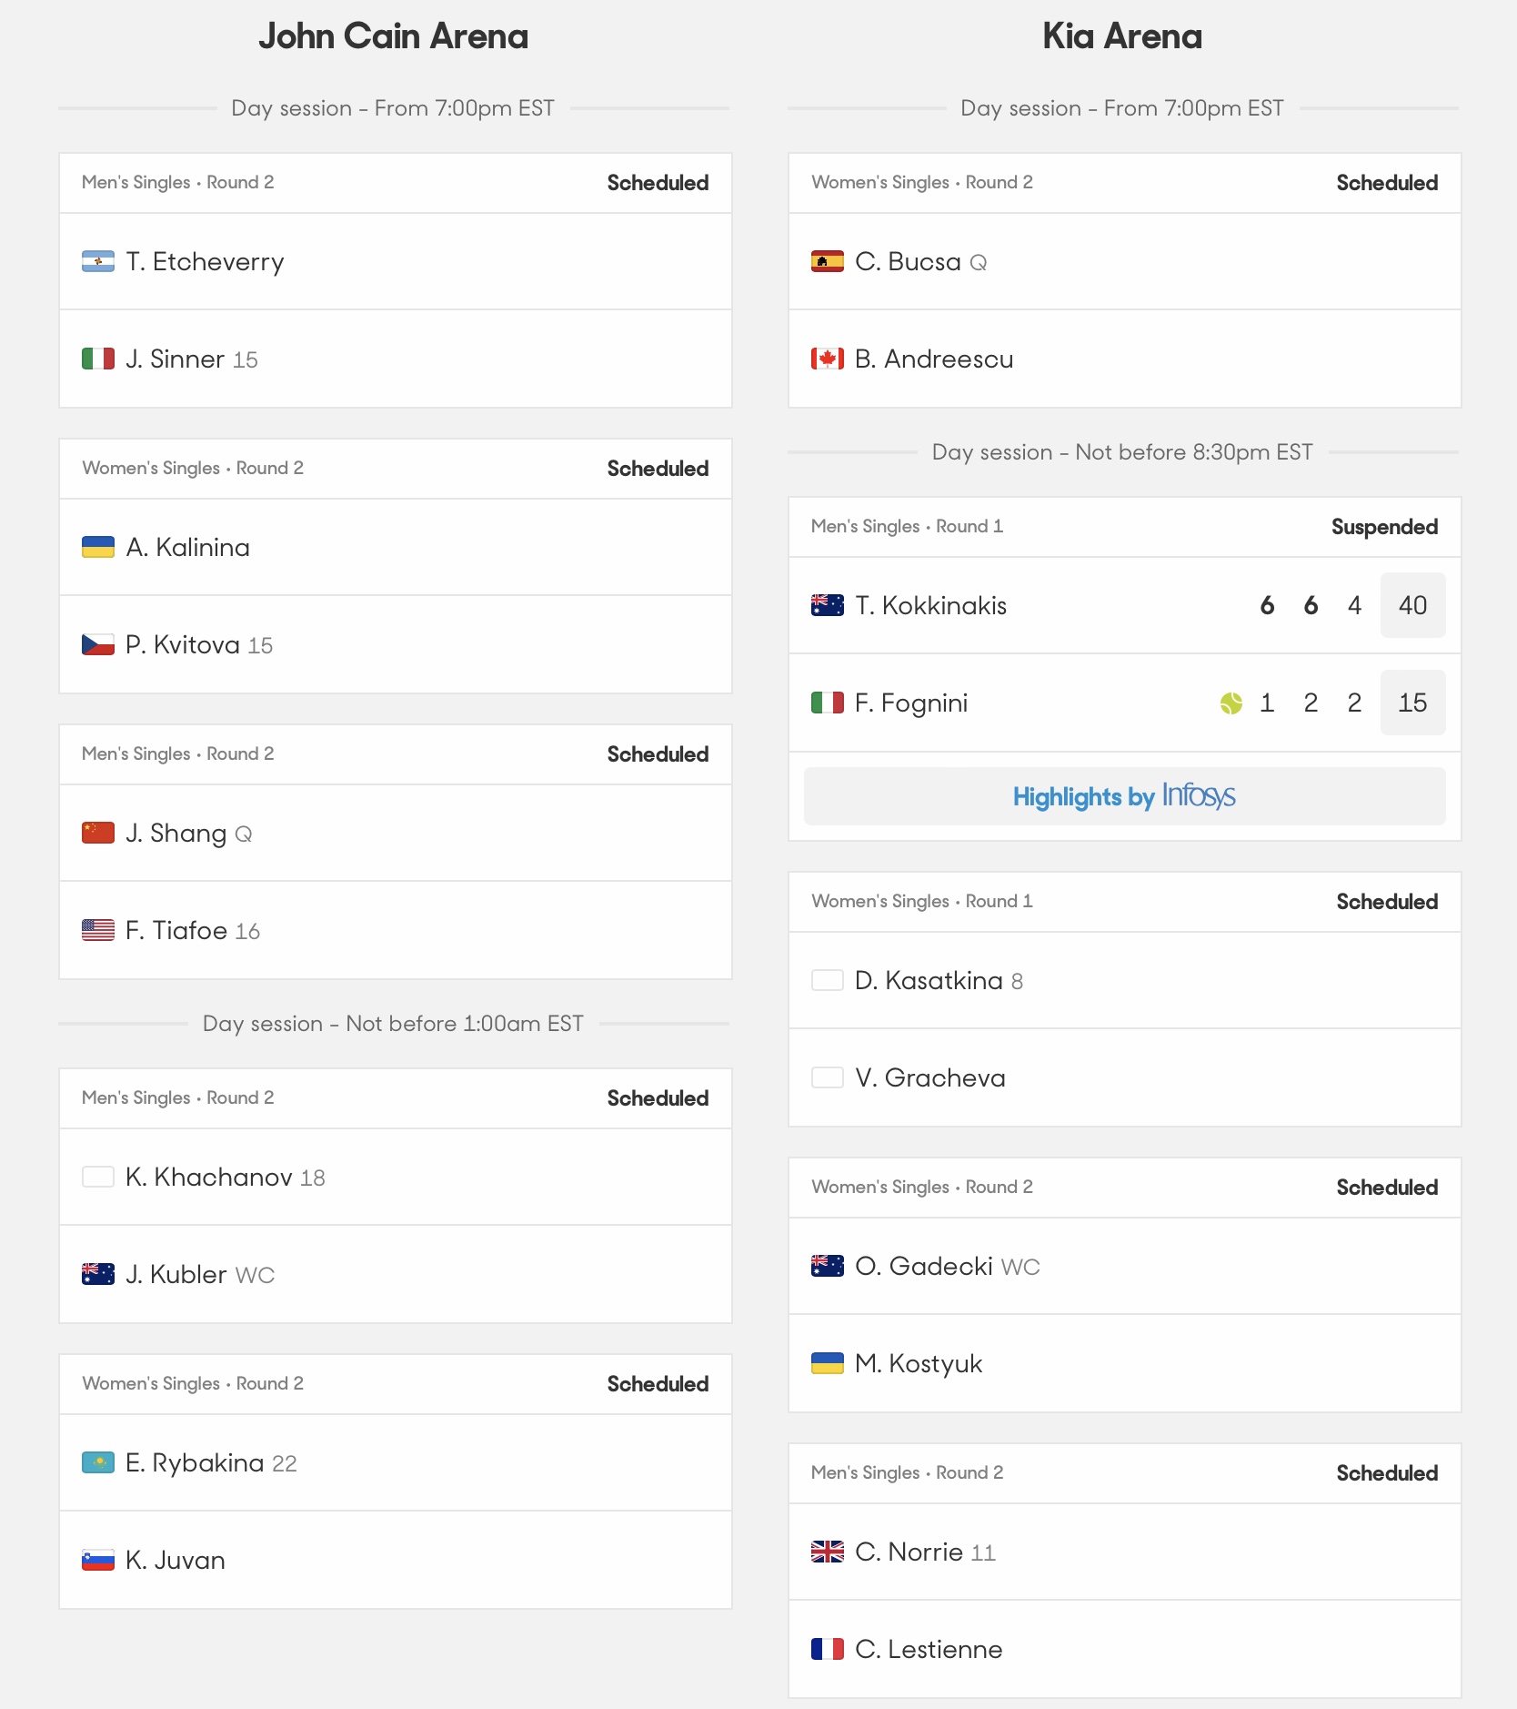This screenshot has width=1517, height=1709.
Task: Click the Czech flag beside P. Kvitova
Action: (97, 645)
